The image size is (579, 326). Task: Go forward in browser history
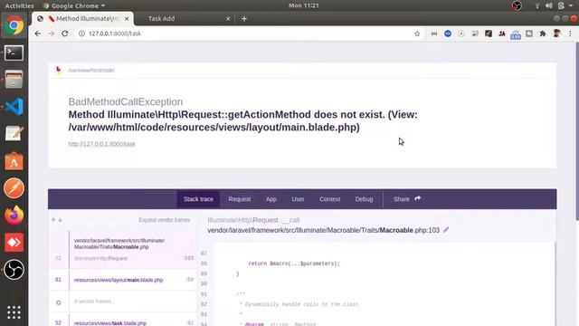[x=51, y=34]
